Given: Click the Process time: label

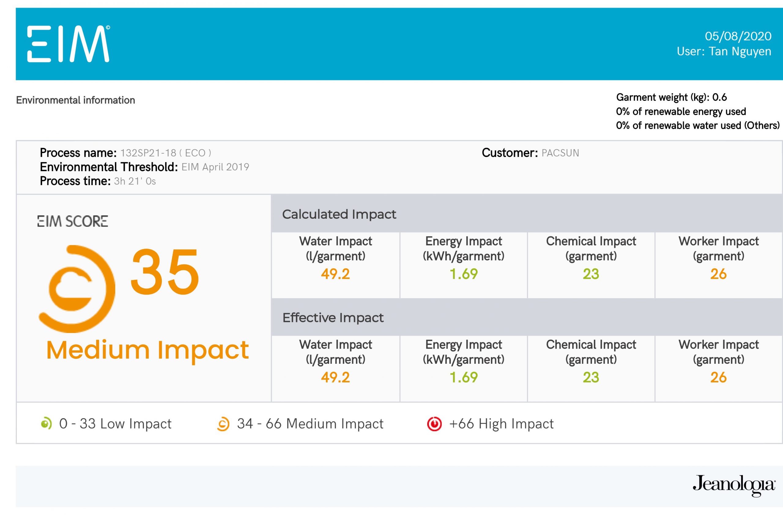Looking at the screenshot, I should click(75, 181).
